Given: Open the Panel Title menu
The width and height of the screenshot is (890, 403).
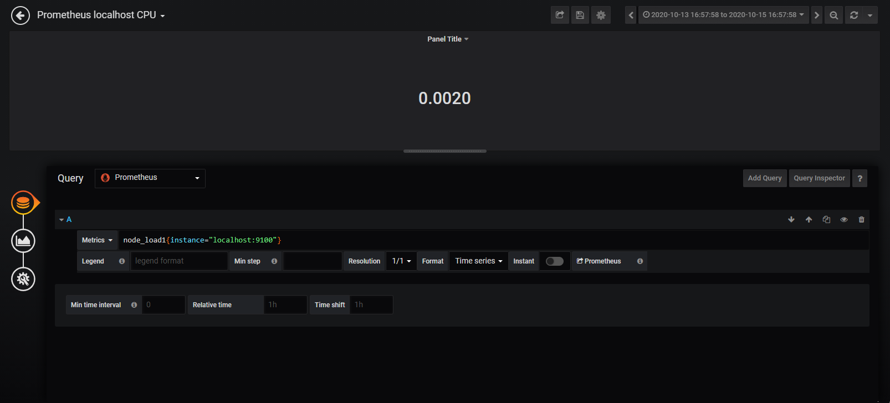Looking at the screenshot, I should [x=448, y=39].
